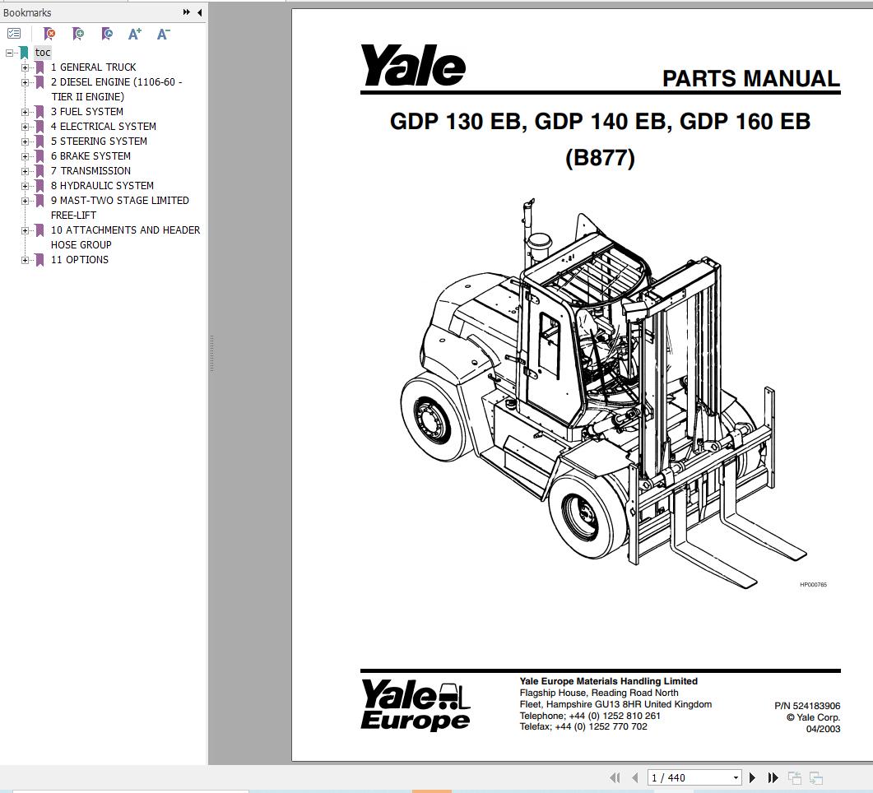Jump to the last page
Screen dimensions: 873x793
pos(773,777)
